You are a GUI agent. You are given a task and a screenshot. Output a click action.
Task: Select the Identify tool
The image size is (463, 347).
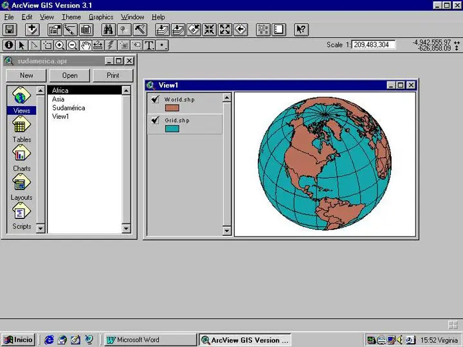tap(9, 45)
